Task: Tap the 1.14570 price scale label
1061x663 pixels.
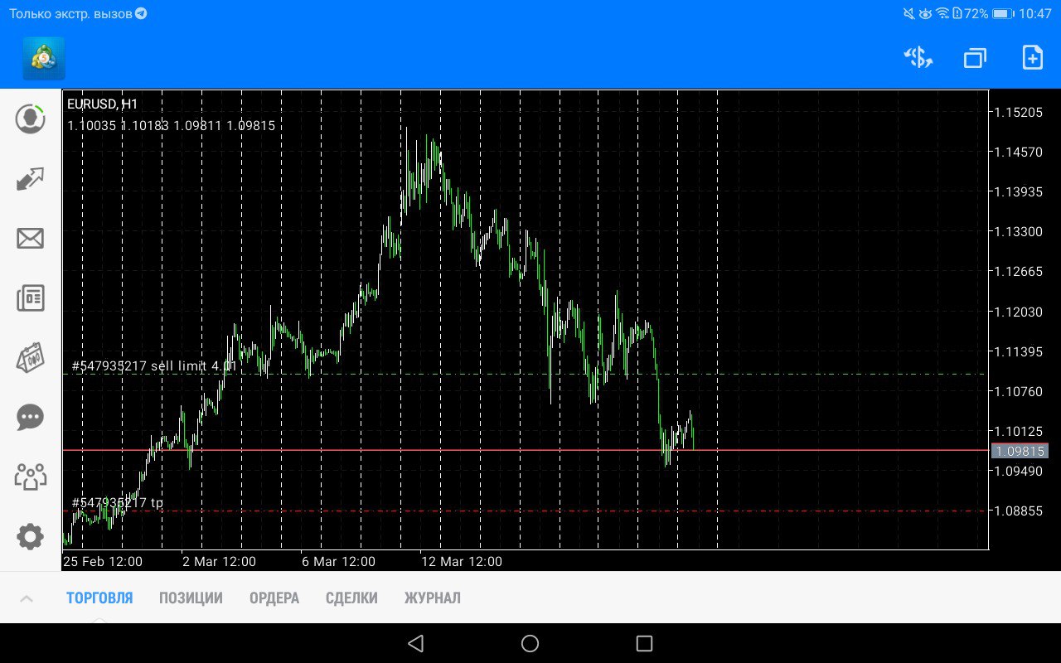Action: tap(1020, 152)
